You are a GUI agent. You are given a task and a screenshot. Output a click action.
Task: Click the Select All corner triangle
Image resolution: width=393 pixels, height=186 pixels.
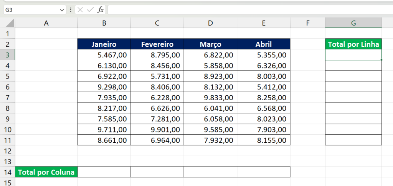(x=10, y=23)
